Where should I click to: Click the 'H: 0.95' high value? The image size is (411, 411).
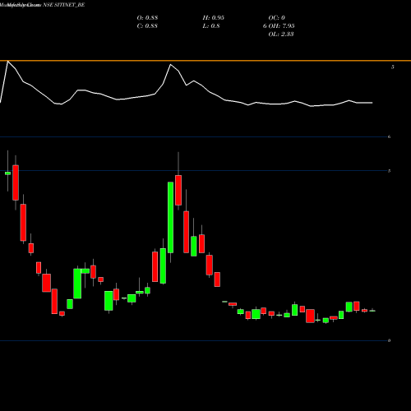(214, 18)
